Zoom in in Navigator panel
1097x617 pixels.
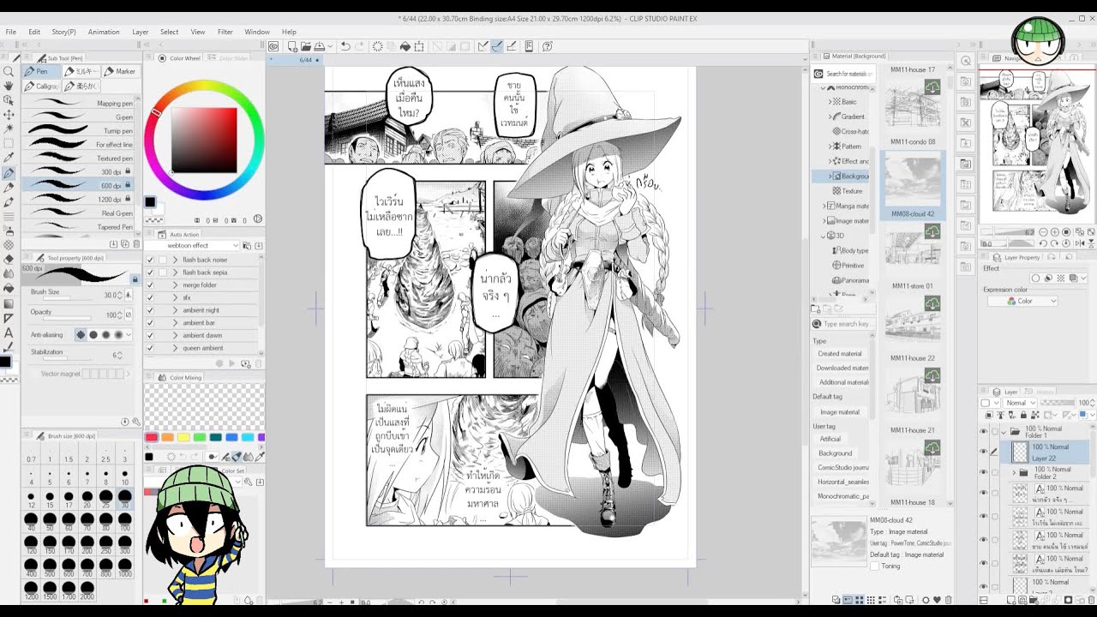pos(1055,232)
